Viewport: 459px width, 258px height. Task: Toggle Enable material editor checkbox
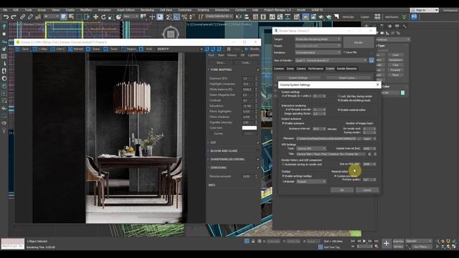[339, 110]
